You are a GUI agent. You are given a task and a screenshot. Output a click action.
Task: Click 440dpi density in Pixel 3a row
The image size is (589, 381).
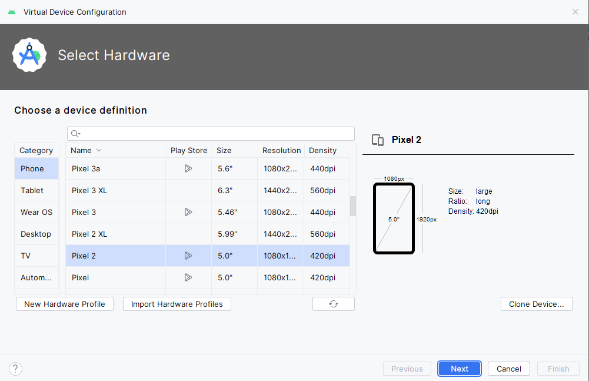(327, 168)
